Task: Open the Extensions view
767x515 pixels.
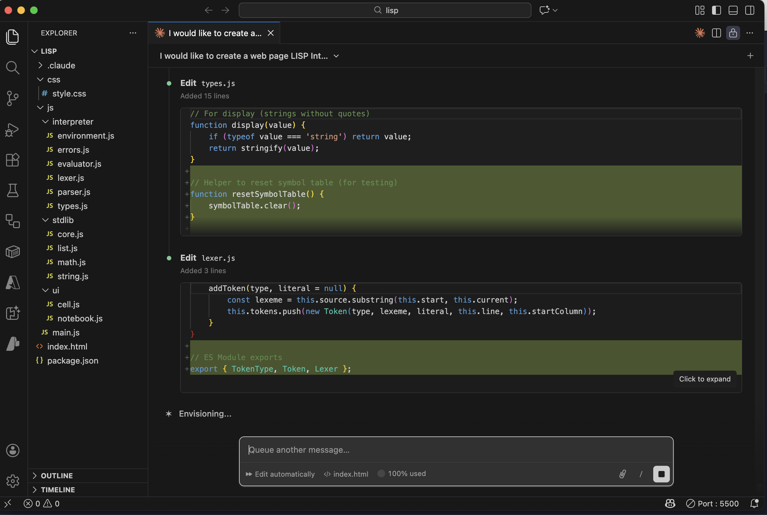Action: (12, 160)
